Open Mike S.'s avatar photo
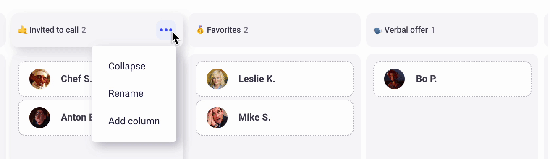 point(217,118)
